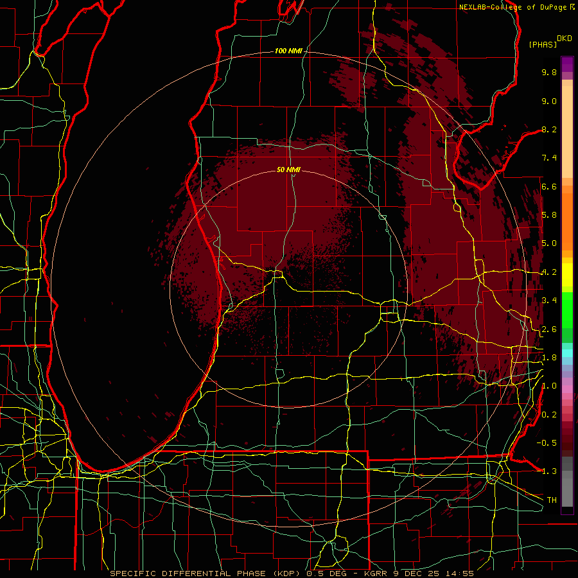
Task: Click the 4.2 scale value
Action: click(x=549, y=272)
